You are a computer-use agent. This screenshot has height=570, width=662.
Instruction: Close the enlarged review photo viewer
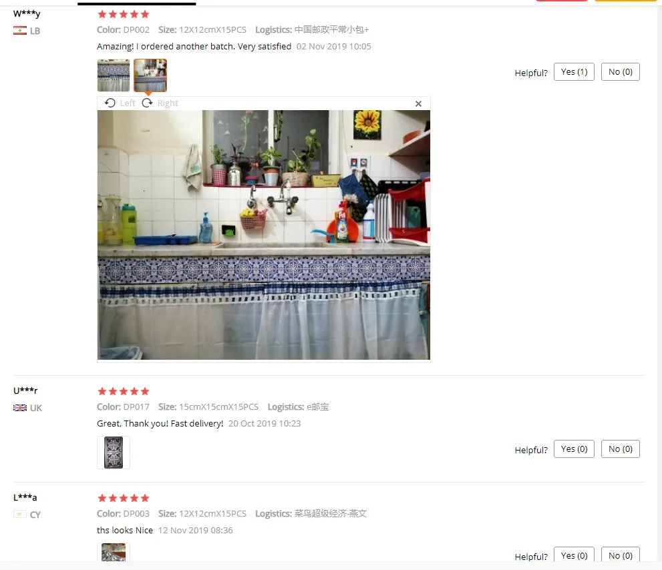418,104
